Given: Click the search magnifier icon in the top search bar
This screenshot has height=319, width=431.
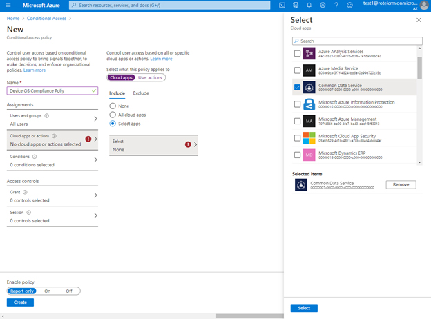Looking at the screenshot, I should click(x=74, y=6).
